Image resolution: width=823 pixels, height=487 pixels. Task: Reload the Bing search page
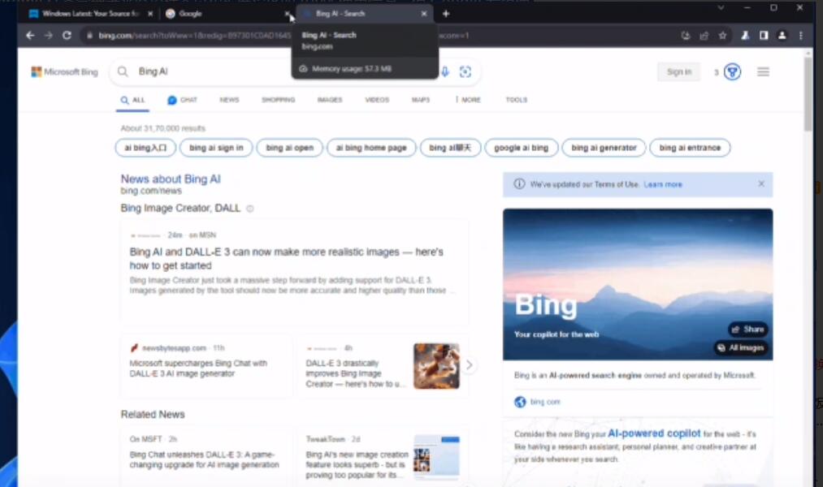pos(67,35)
